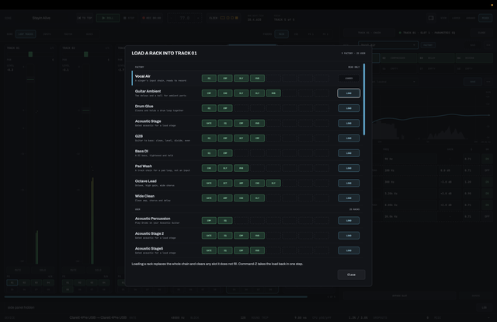Image resolution: width=497 pixels, height=322 pixels.
Task: Click the Rec button in transport
Action: pos(152,18)
